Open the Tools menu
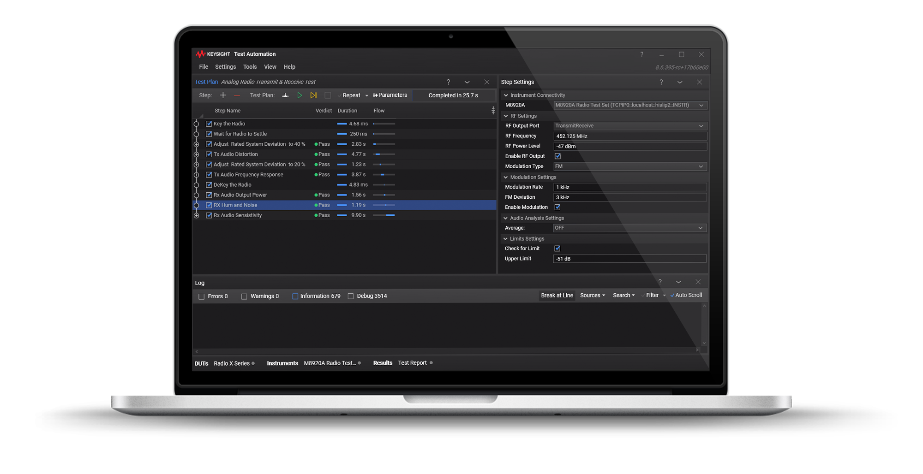923x474 pixels. point(250,67)
